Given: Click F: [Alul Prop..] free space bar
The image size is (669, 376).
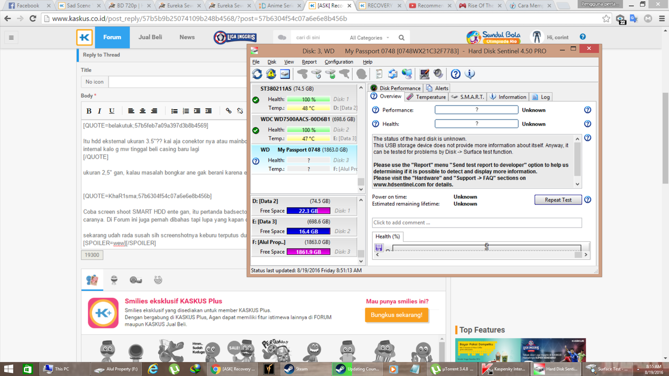Looking at the screenshot, I should [308, 252].
